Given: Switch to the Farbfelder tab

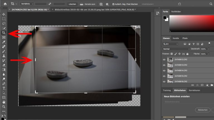Looking at the screenshot, I should point(176,12).
